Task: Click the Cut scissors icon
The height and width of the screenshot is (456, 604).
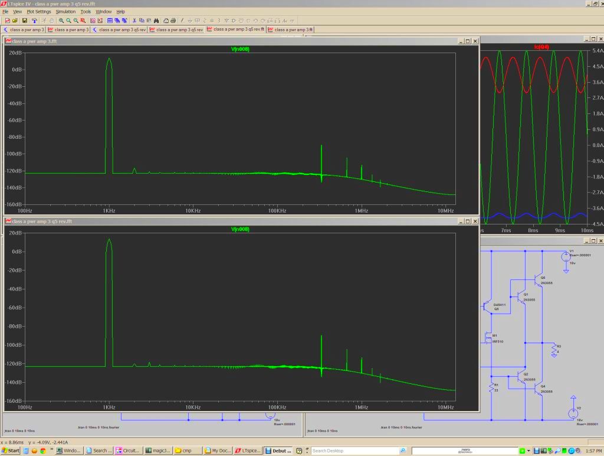Action: [134, 21]
